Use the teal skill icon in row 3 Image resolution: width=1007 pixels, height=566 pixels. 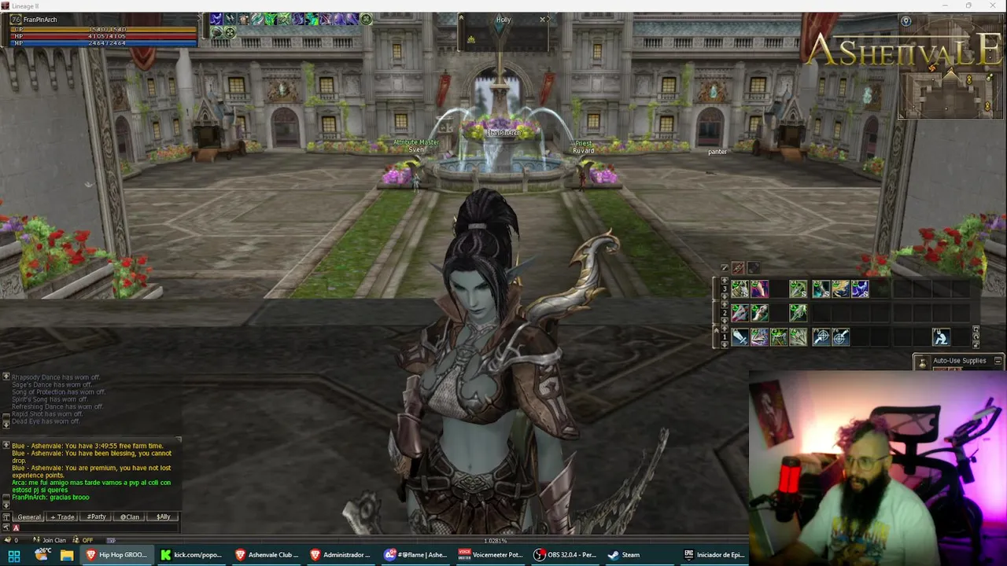click(821, 289)
